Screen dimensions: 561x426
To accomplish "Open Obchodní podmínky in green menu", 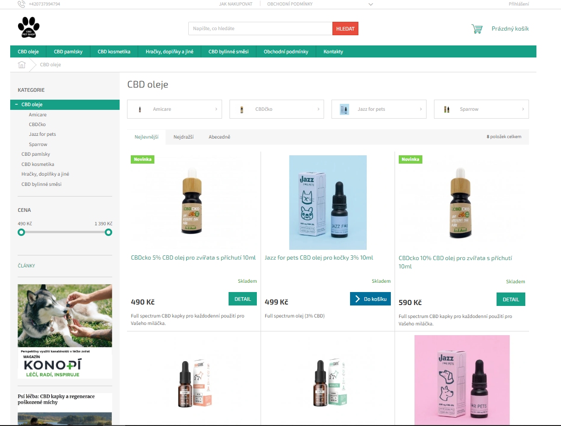I will [286, 51].
